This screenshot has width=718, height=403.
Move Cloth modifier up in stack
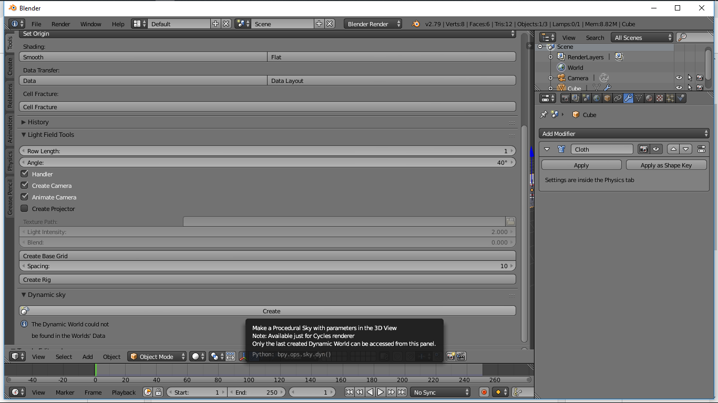click(673, 150)
